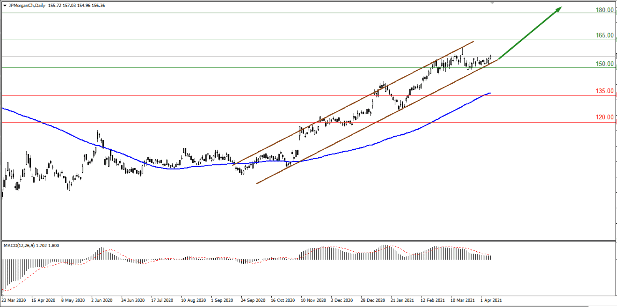Click the 1 Sep 2020 date label
The height and width of the screenshot is (307, 617).
pyautogui.click(x=222, y=300)
